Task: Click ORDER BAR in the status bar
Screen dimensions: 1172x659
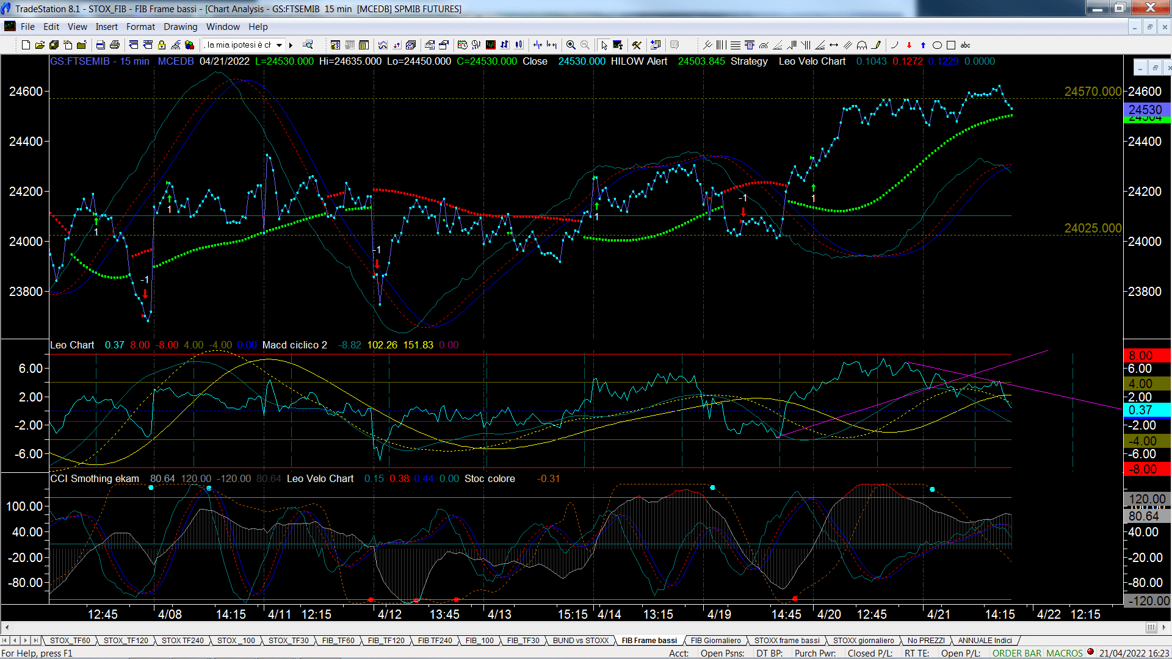Action: pyautogui.click(x=1017, y=653)
